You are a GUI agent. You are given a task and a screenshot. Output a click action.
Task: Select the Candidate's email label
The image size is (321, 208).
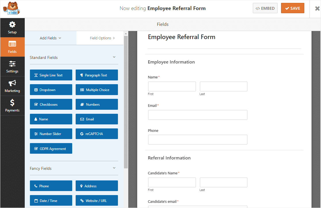(162, 201)
